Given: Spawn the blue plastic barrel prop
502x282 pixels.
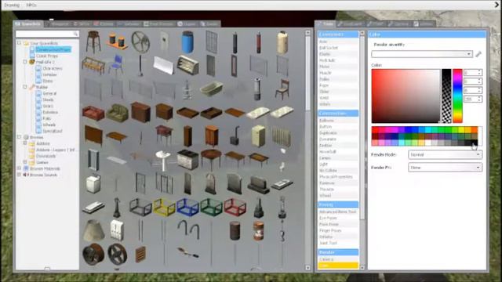Looking at the screenshot, I should [187, 42].
